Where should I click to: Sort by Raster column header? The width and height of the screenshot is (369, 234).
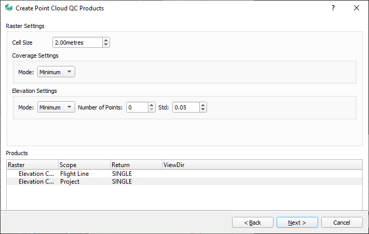tap(32, 164)
